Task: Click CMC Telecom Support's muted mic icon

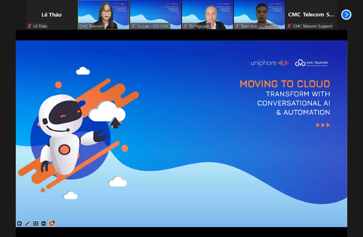Action: (x=289, y=26)
